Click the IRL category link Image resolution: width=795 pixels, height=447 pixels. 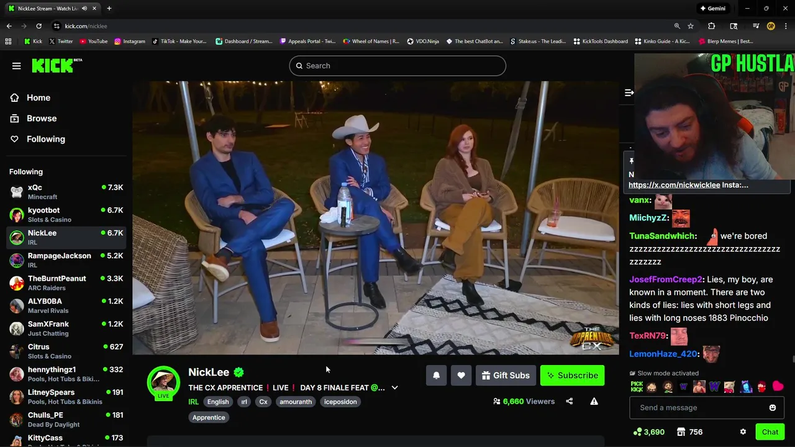[193, 402]
